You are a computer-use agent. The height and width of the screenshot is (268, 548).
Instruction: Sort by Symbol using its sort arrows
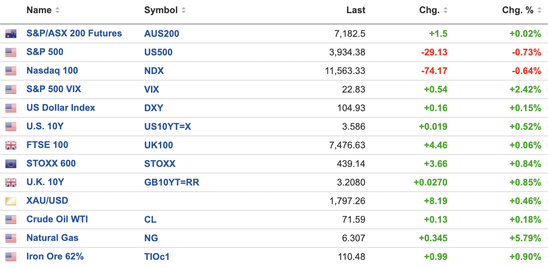[184, 10]
